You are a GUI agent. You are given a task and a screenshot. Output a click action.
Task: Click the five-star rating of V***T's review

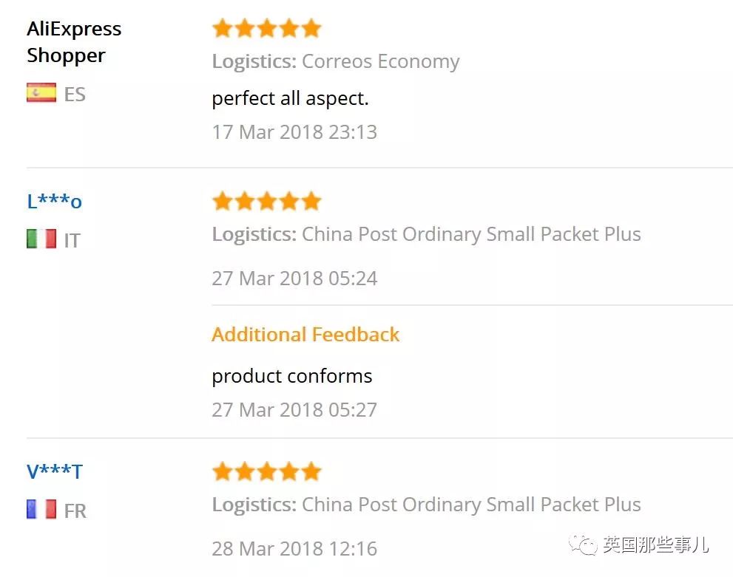click(266, 471)
